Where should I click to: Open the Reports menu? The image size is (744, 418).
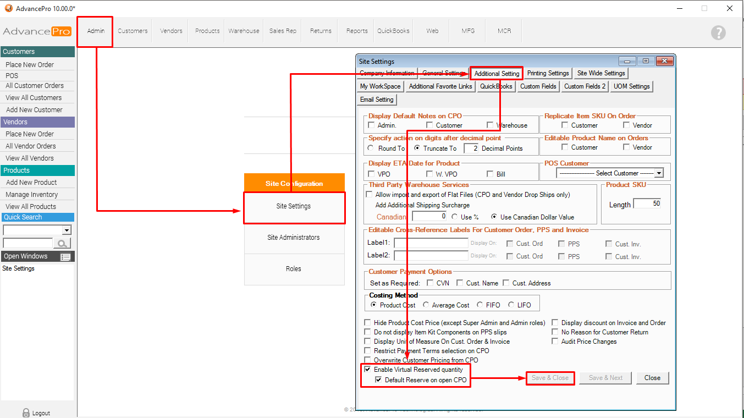pyautogui.click(x=357, y=31)
